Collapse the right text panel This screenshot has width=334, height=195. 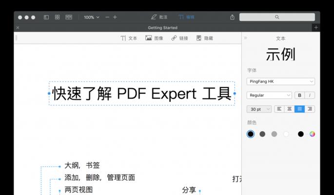(245, 38)
